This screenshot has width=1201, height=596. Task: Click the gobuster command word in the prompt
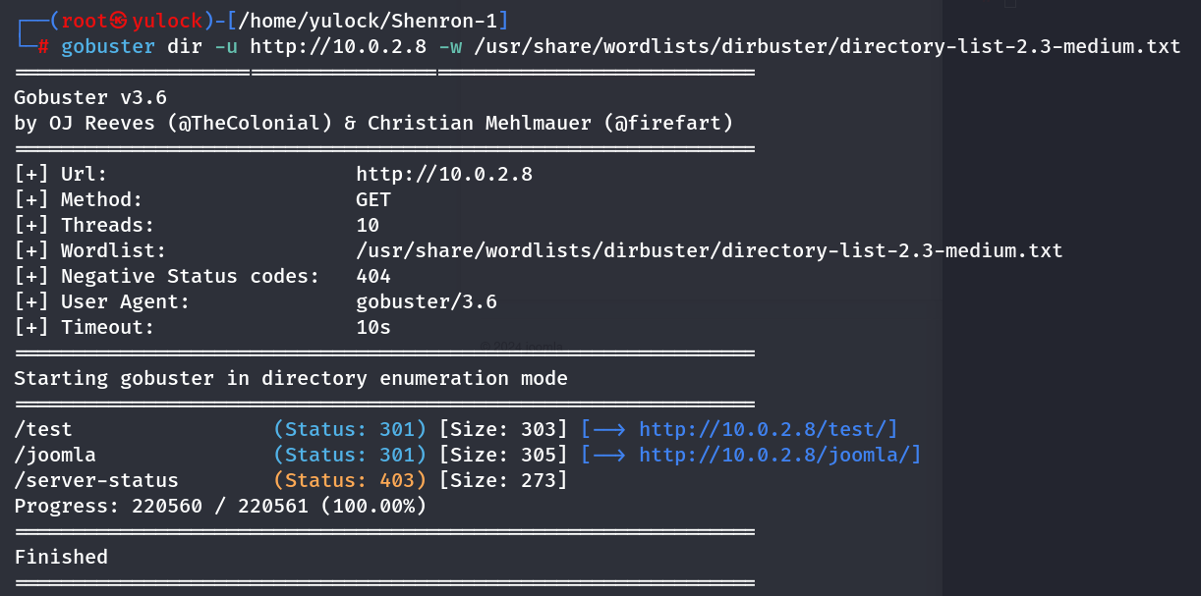tap(108, 46)
